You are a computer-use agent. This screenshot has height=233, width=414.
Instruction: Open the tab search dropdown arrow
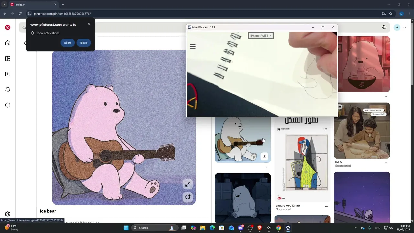4,5
